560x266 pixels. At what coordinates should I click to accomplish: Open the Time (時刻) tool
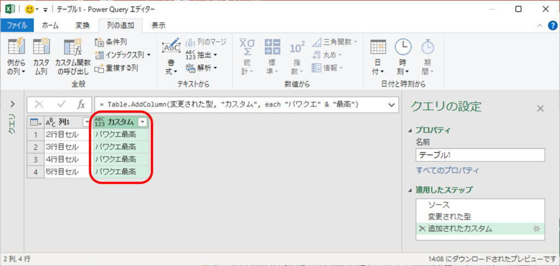(x=403, y=56)
